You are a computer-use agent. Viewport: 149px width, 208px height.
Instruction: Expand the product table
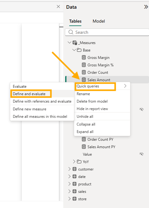pos(69,184)
